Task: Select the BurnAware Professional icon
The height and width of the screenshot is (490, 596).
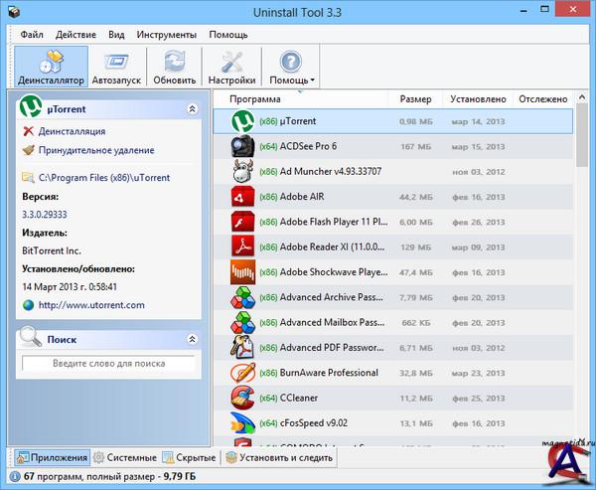Action: pos(243,373)
